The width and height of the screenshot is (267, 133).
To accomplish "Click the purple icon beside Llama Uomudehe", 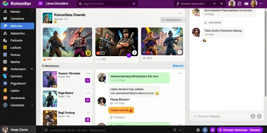I will (x=40, y=3).
